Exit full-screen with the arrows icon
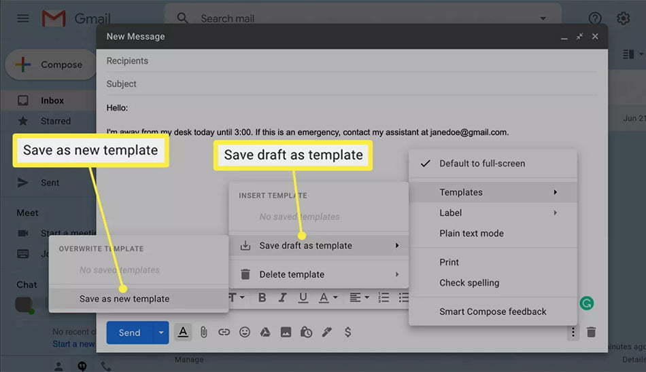The height and width of the screenshot is (372, 646). [579, 37]
